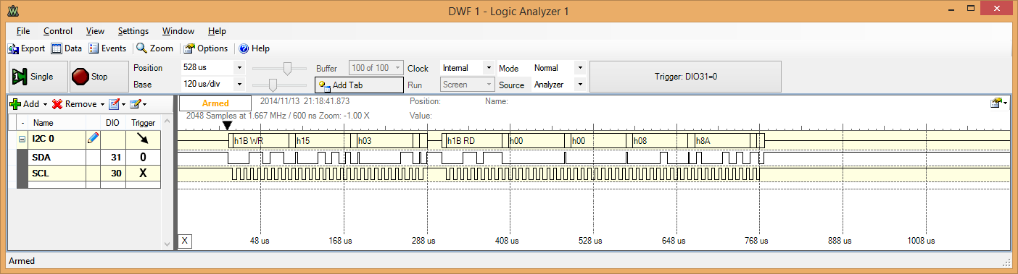This screenshot has height=274, width=1018.
Task: Open the Settings menu
Action: 133,31
